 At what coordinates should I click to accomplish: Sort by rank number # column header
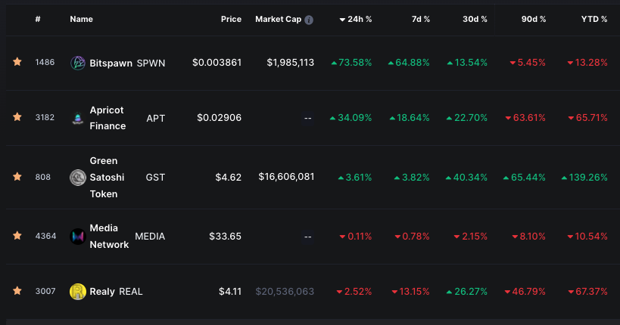[38, 19]
